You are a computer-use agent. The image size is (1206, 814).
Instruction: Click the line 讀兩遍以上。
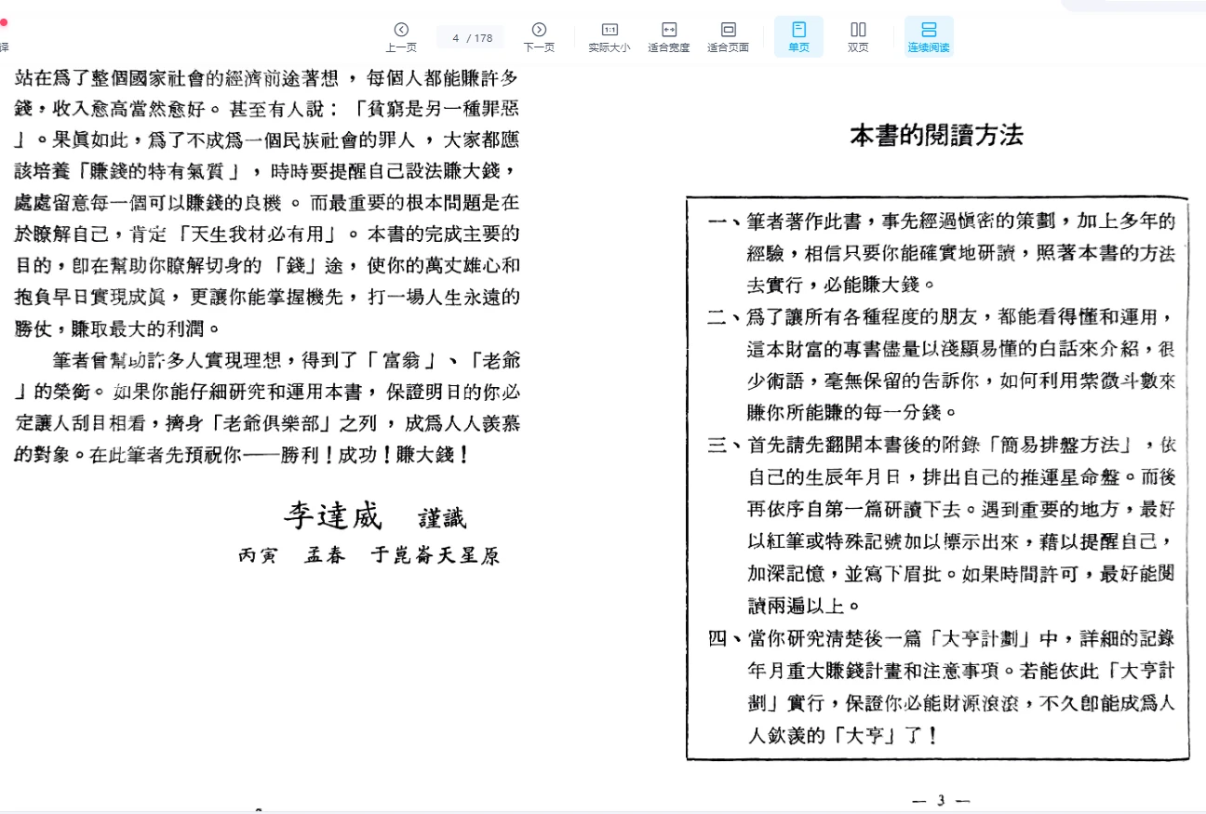[x=804, y=607]
